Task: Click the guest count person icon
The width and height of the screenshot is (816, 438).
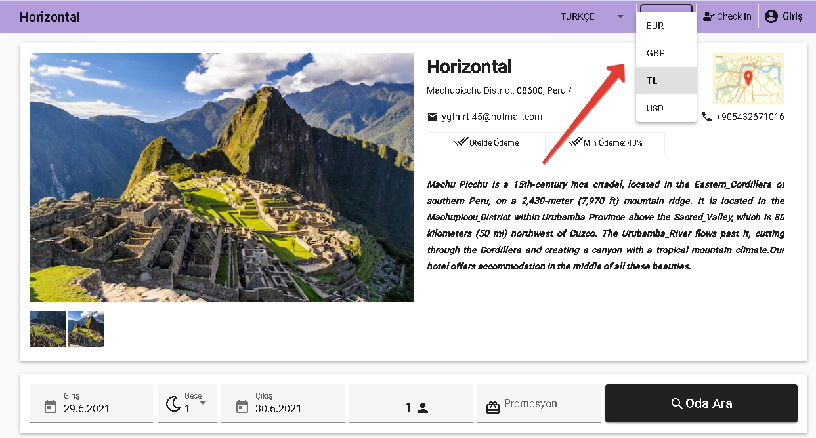Action: pos(423,408)
